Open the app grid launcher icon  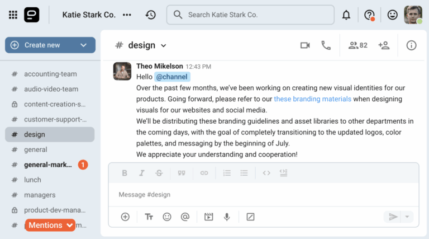13,15
